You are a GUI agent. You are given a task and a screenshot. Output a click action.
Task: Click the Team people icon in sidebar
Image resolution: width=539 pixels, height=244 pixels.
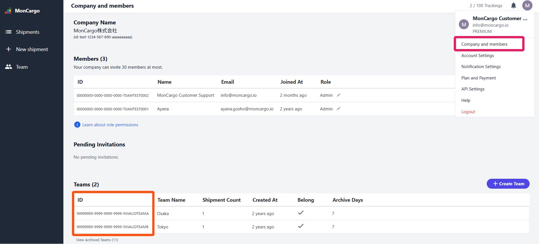tap(9, 67)
